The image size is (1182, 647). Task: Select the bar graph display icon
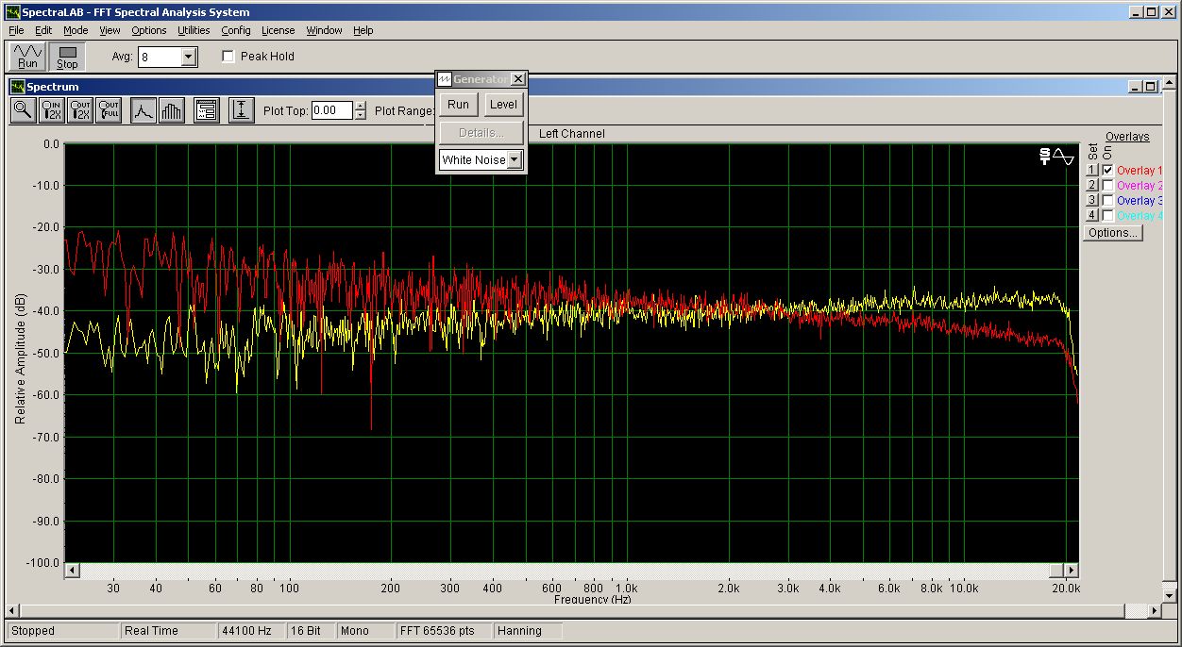(x=171, y=110)
